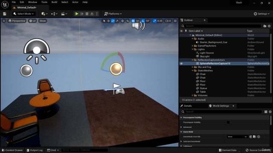Toggle the world/local coordinate system globe

[x=122, y=21]
